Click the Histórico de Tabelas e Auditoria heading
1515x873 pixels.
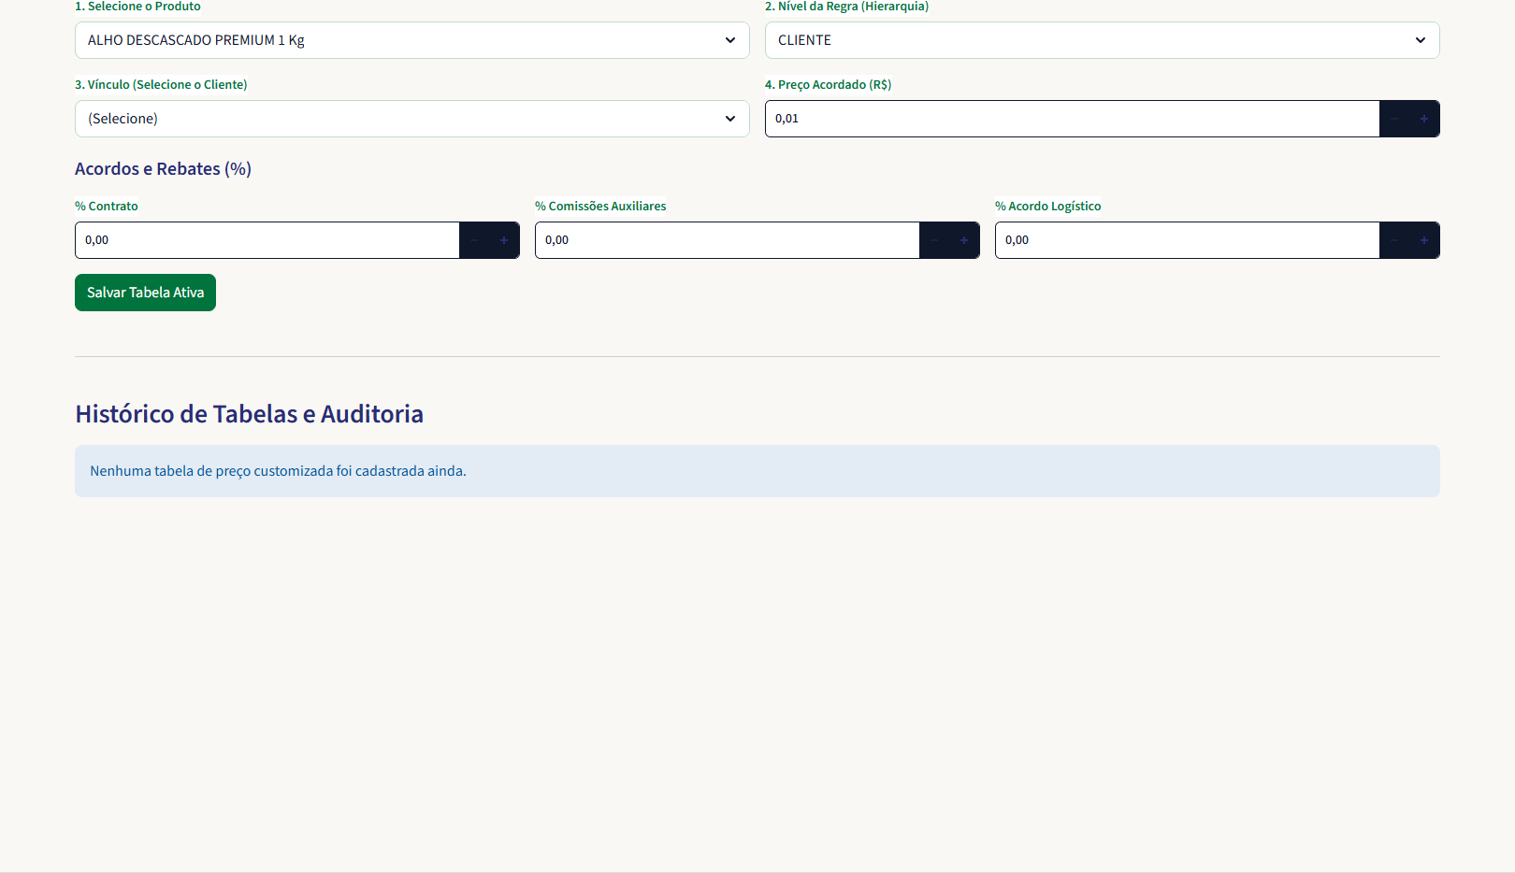point(250,414)
